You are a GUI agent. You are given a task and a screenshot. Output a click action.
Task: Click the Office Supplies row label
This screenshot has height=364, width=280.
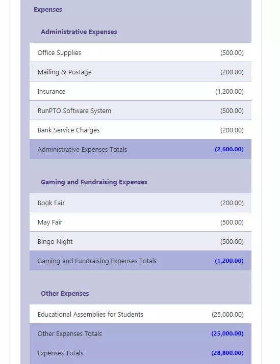coord(59,53)
